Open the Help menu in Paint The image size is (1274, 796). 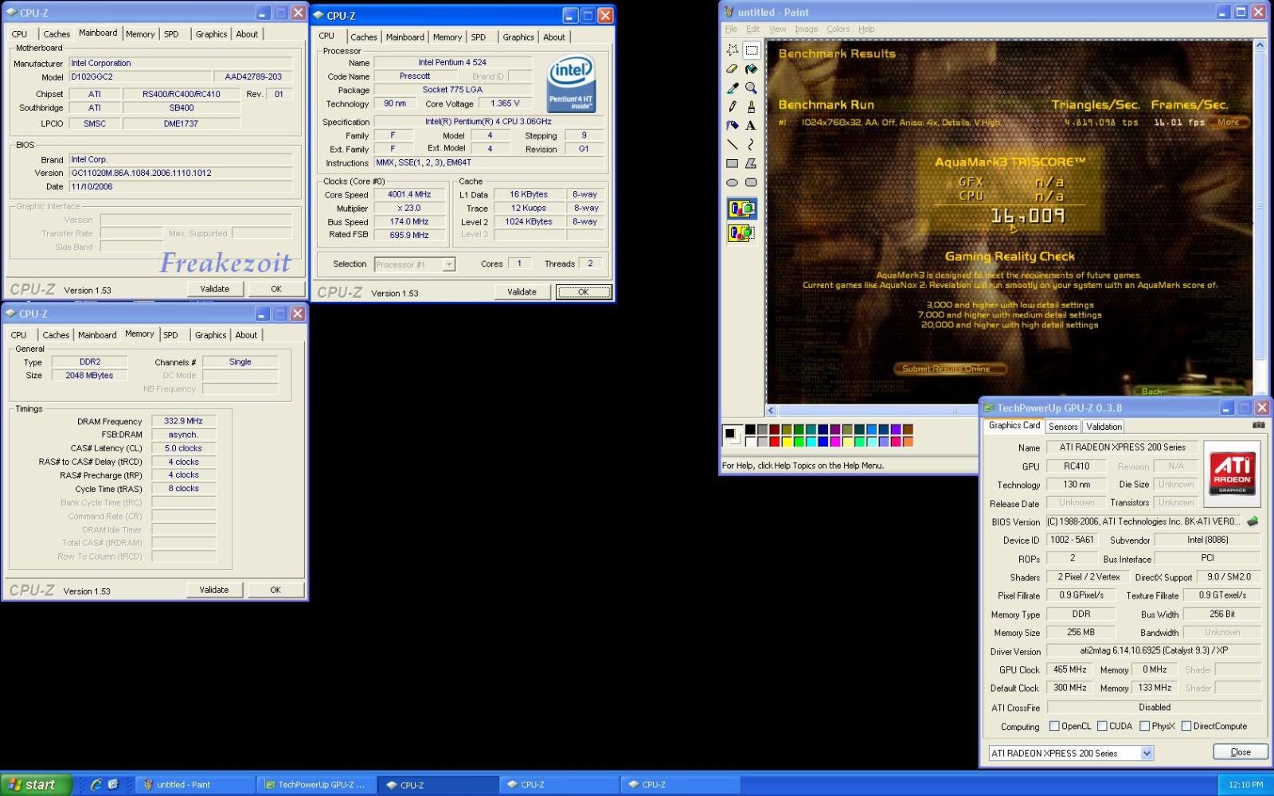tap(866, 29)
